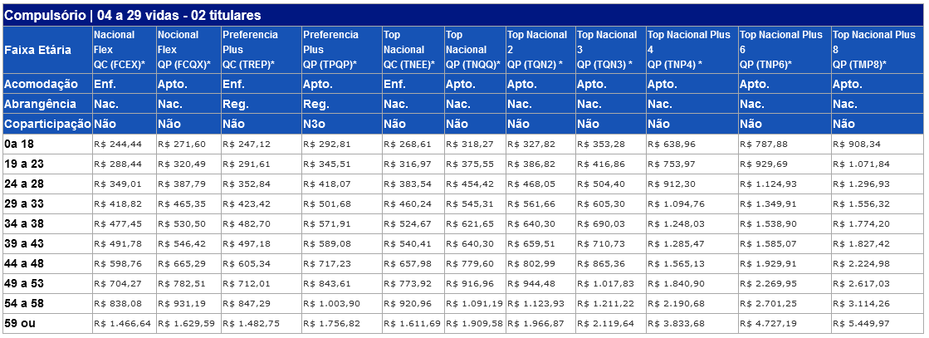Click the R$ 244,44 price cell
The height and width of the screenshot is (338, 929).
[124, 145]
